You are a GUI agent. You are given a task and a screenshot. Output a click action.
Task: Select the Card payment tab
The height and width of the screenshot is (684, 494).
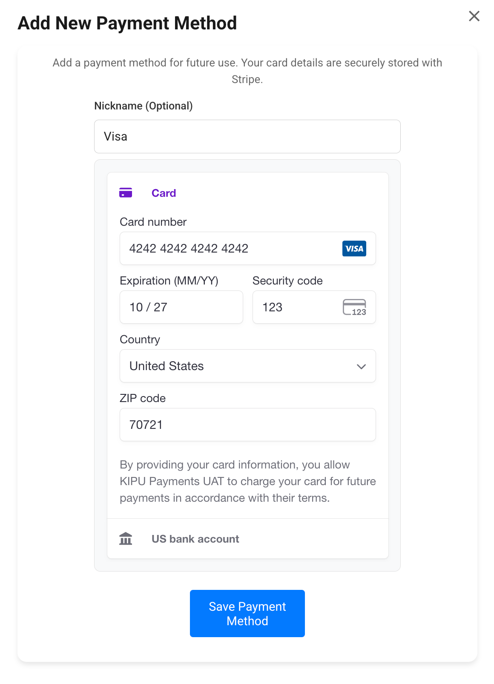pos(164,193)
